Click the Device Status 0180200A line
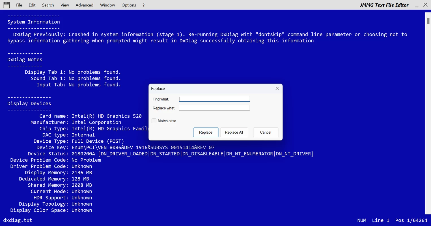Image resolution: width=431 pixels, height=226 pixels. pos(171,154)
